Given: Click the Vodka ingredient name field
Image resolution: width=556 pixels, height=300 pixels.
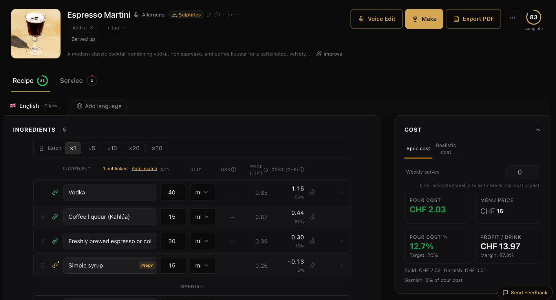Looking at the screenshot, I should (x=110, y=192).
